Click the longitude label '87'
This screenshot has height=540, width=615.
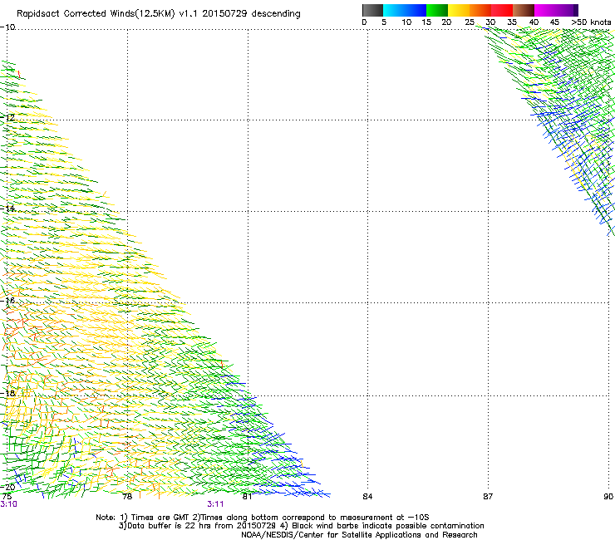click(488, 497)
